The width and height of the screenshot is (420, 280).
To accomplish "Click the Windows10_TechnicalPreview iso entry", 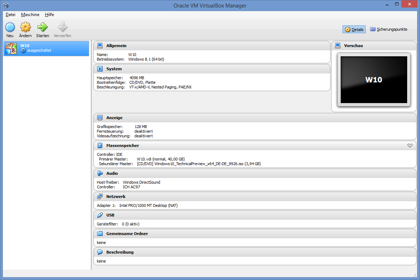I will point(199,164).
